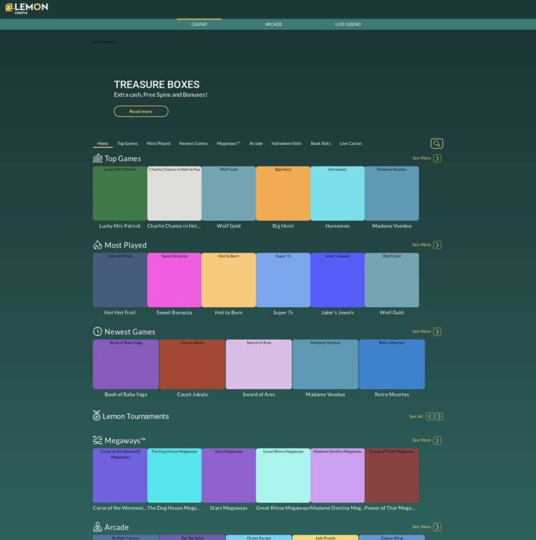
Task: Click See More for Arcade
Action: (x=422, y=527)
